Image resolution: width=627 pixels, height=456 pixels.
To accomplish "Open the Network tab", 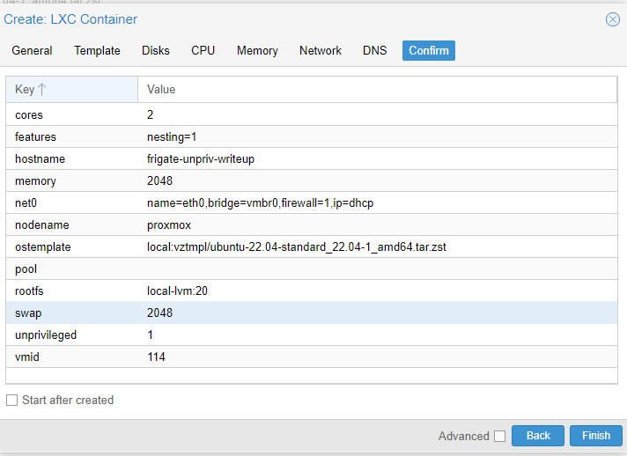I will 321,51.
